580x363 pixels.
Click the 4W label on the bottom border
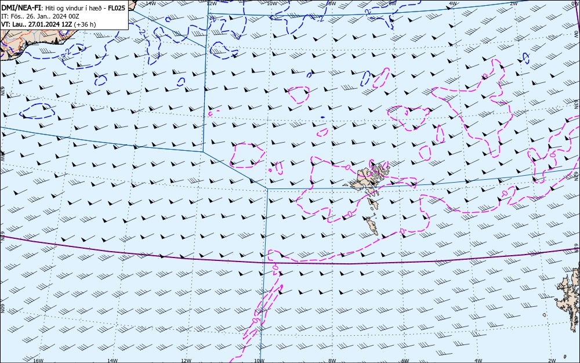pos(478,361)
